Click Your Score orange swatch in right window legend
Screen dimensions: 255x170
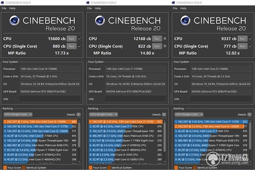[x=176, y=168]
